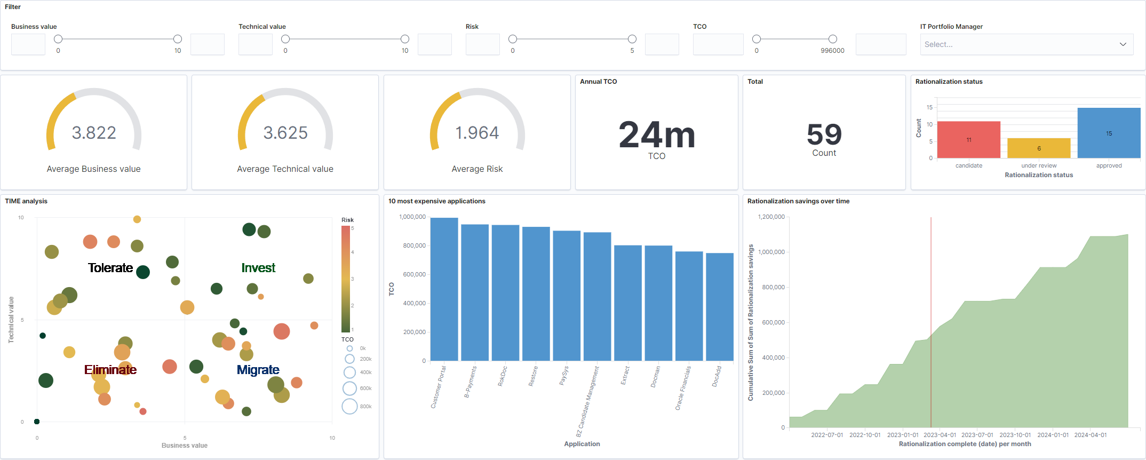This screenshot has width=1146, height=460.
Task: Click the Average Risk gauge 1.964
Action: pos(477,132)
